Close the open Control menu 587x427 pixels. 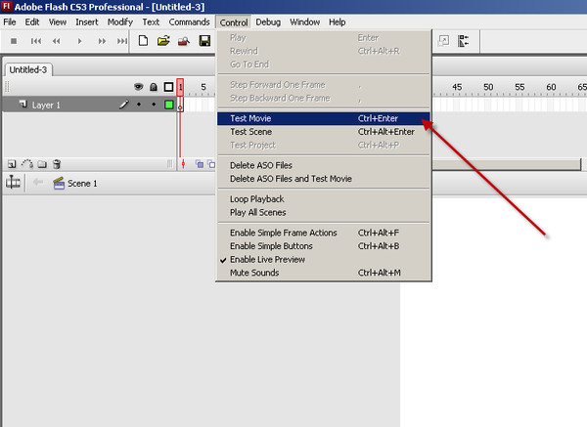coord(234,22)
